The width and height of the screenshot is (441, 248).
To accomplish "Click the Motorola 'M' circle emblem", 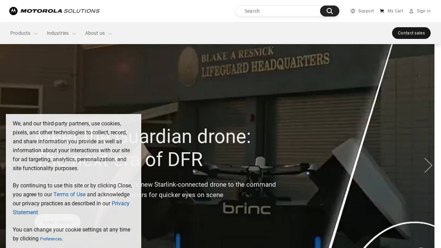I will 13,11.
